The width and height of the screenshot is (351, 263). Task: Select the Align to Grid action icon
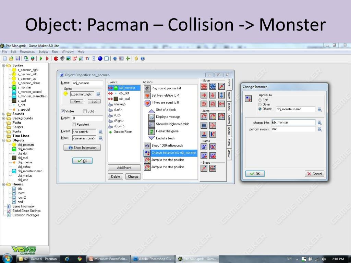click(x=204, y=125)
